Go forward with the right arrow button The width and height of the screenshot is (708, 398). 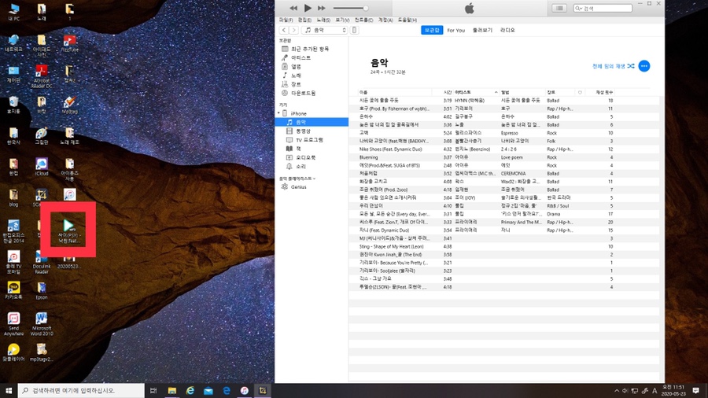point(293,30)
